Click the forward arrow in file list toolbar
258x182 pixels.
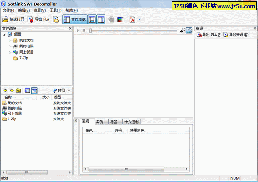(x=12, y=91)
